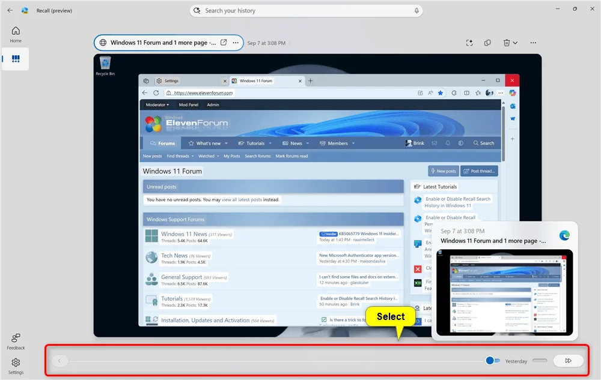
Task: Click the favorites star in the address bar
Action: click(441, 93)
